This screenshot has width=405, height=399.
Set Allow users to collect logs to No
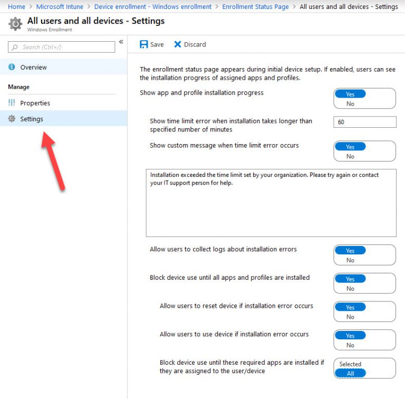click(x=350, y=260)
